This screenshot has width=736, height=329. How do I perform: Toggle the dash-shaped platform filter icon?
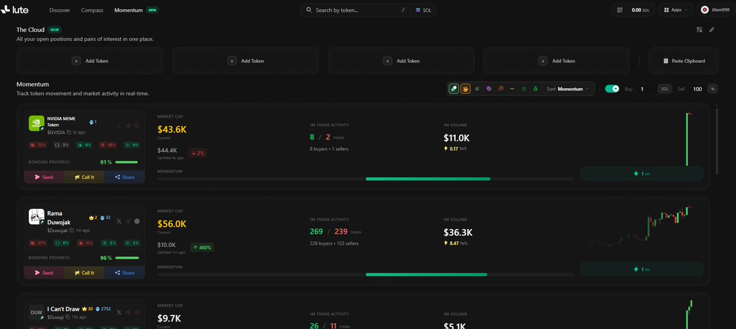pyautogui.click(x=512, y=89)
